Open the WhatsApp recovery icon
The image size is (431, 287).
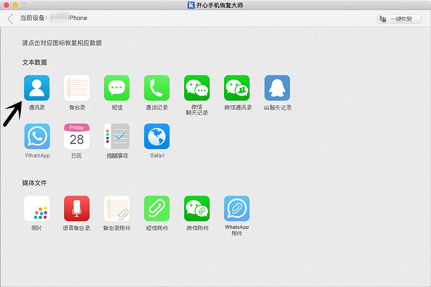coord(37,136)
